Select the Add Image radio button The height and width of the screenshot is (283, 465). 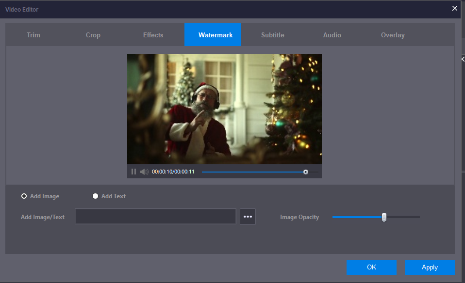24,196
